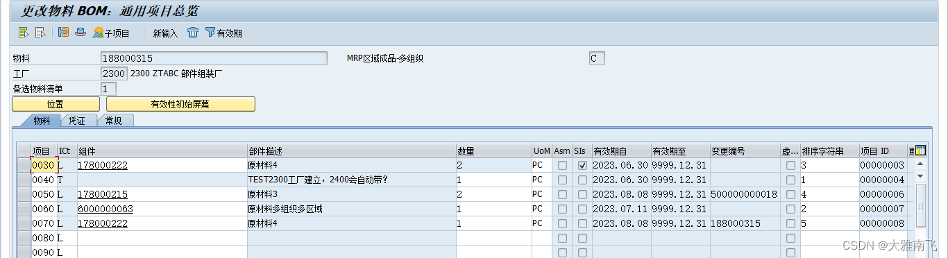Select row selector for item 0030
This screenshot has width=948, height=258.
[24, 166]
